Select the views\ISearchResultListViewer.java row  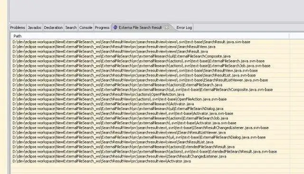pyautogui.click(x=150, y=132)
